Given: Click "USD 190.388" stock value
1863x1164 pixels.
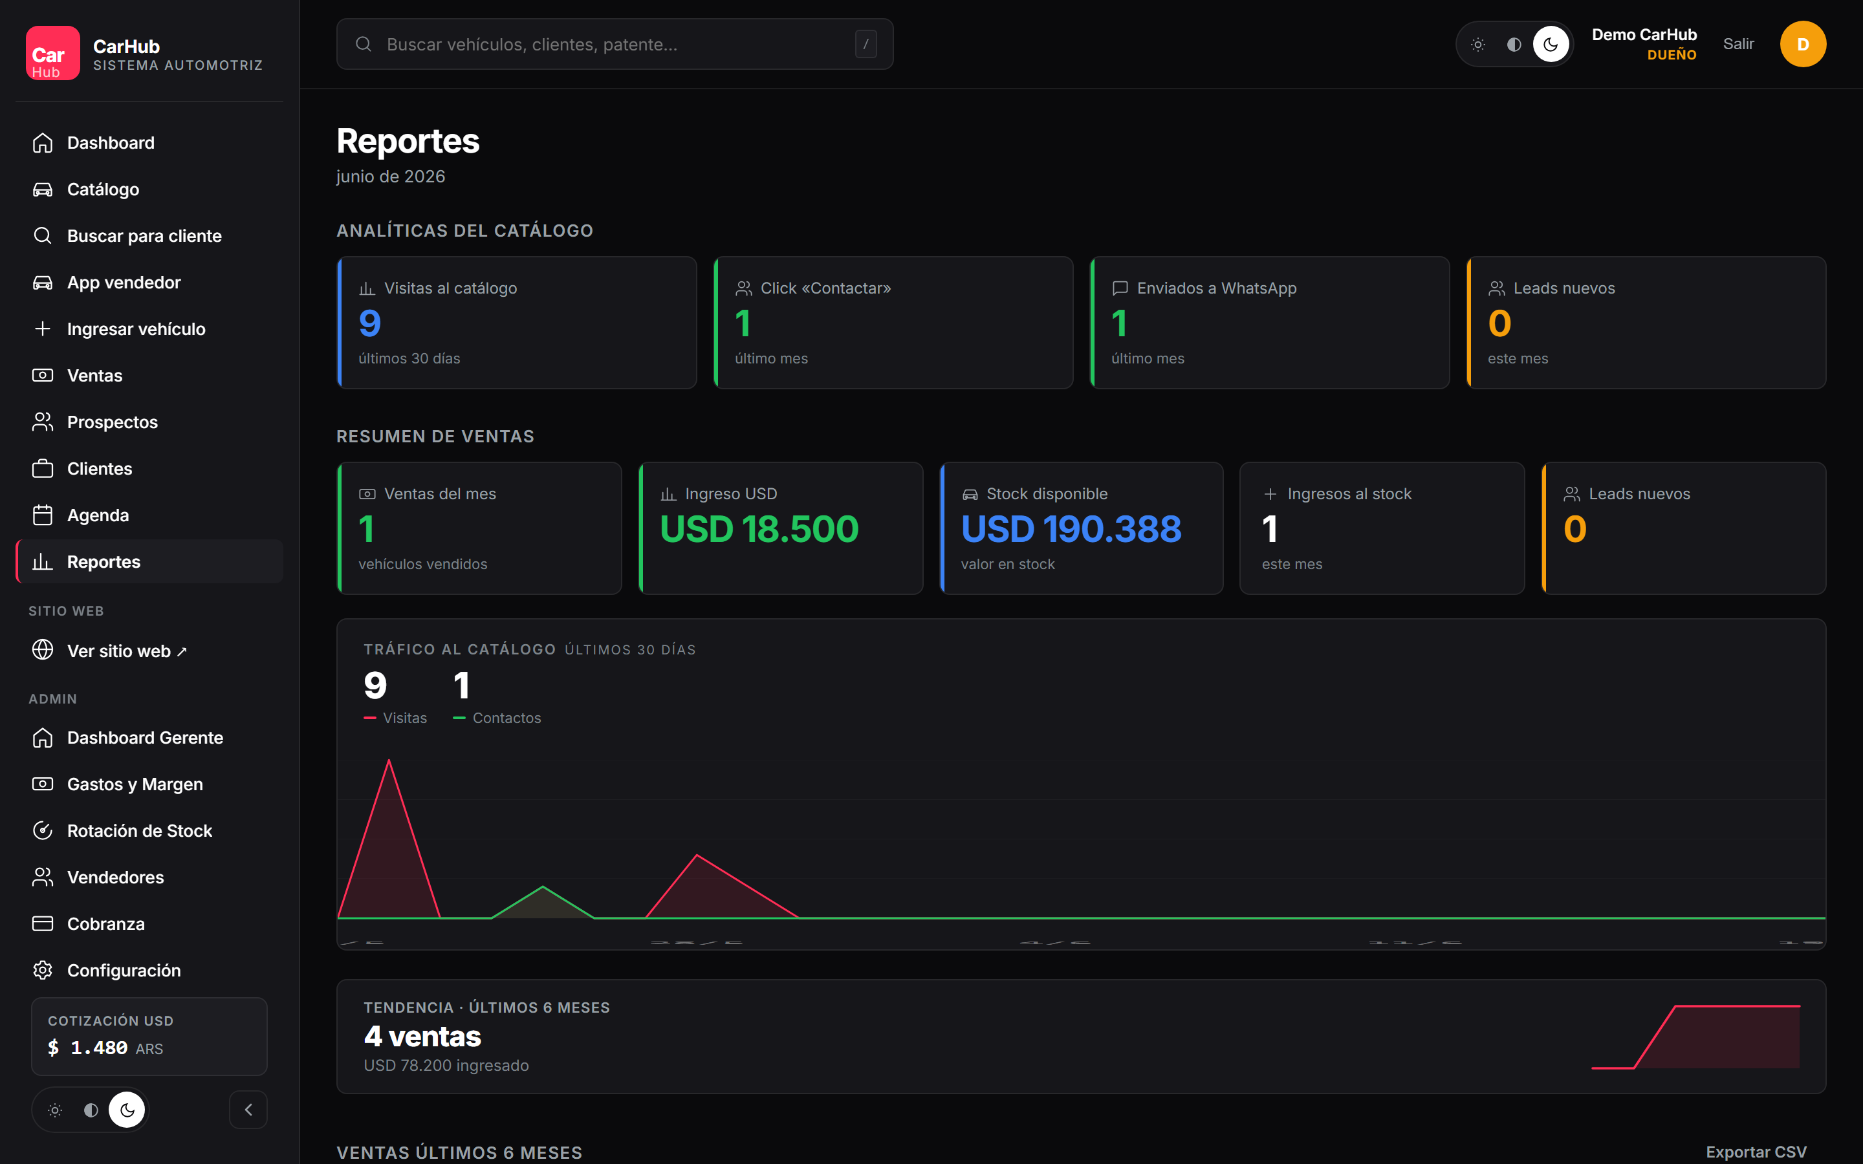Looking at the screenshot, I should coord(1071,529).
